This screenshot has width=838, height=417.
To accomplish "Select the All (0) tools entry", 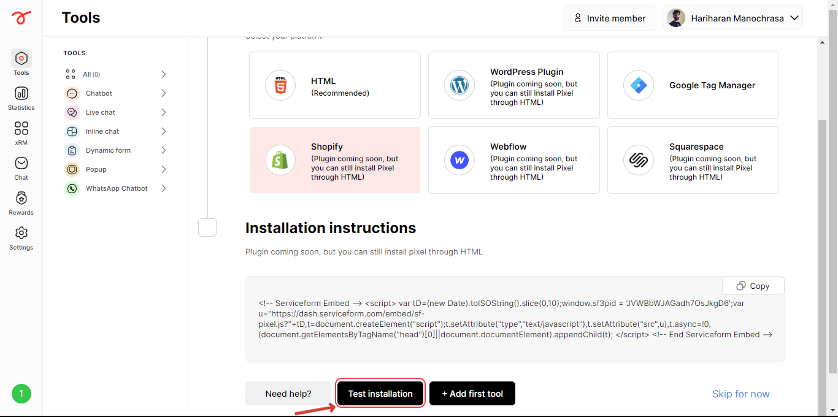I will click(x=116, y=74).
